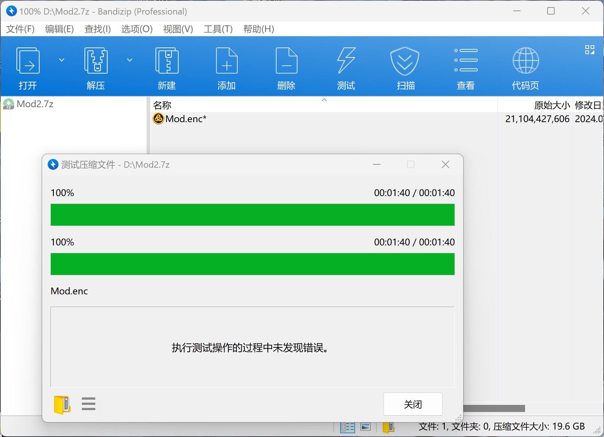Expand the 解压 dropdown arrow
604x437 pixels.
130,60
